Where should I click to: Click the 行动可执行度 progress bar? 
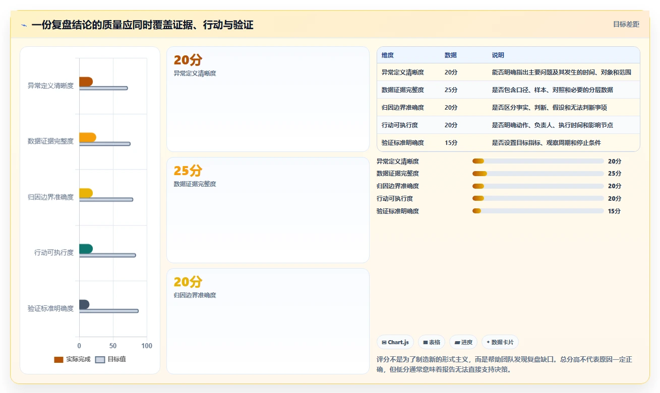coord(538,199)
